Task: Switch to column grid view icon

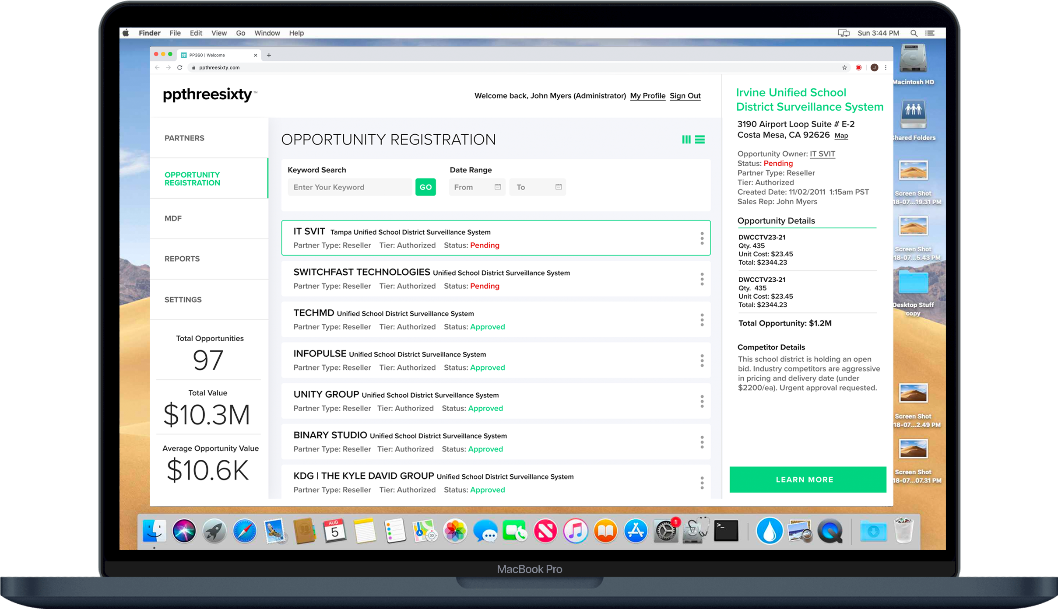Action: (x=686, y=140)
